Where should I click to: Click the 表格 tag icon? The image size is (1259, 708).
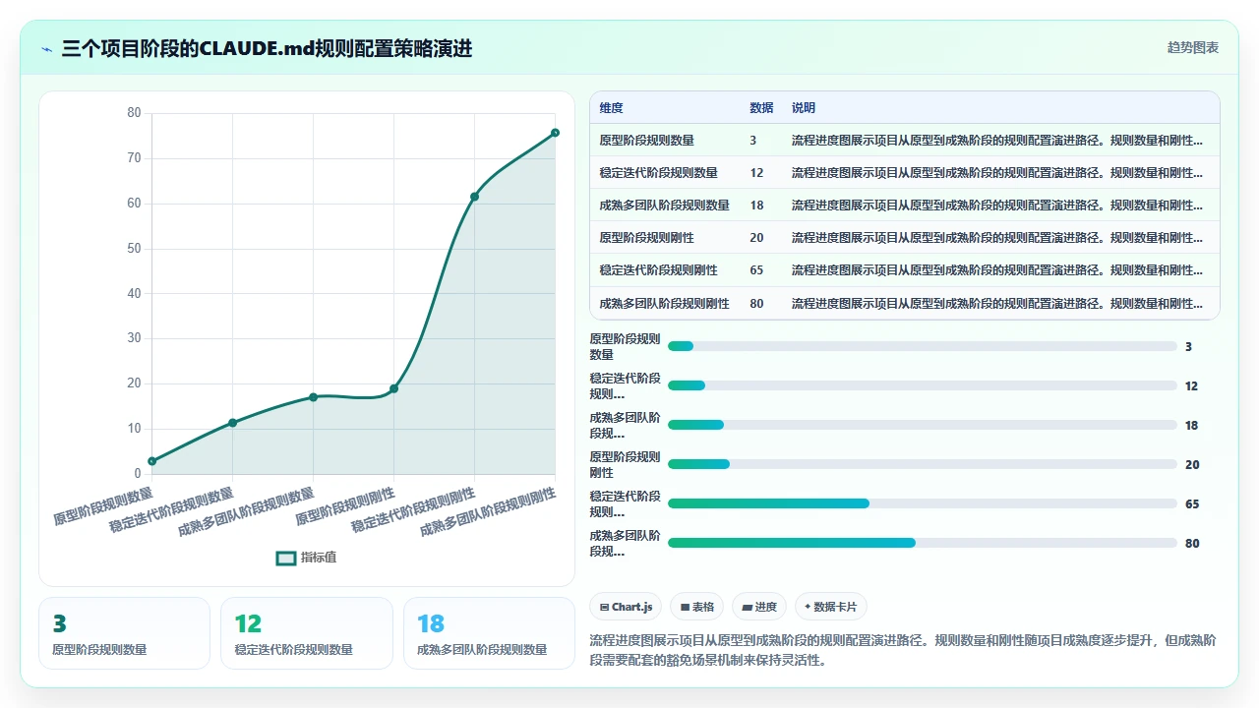click(x=685, y=608)
